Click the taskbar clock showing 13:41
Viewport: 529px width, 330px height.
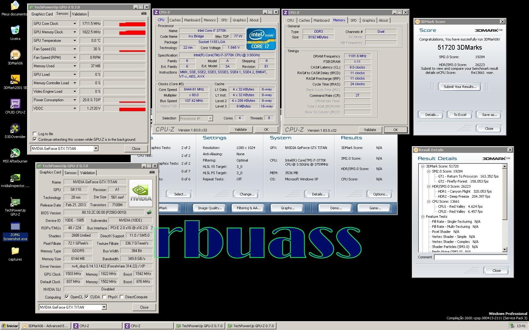tap(521, 326)
